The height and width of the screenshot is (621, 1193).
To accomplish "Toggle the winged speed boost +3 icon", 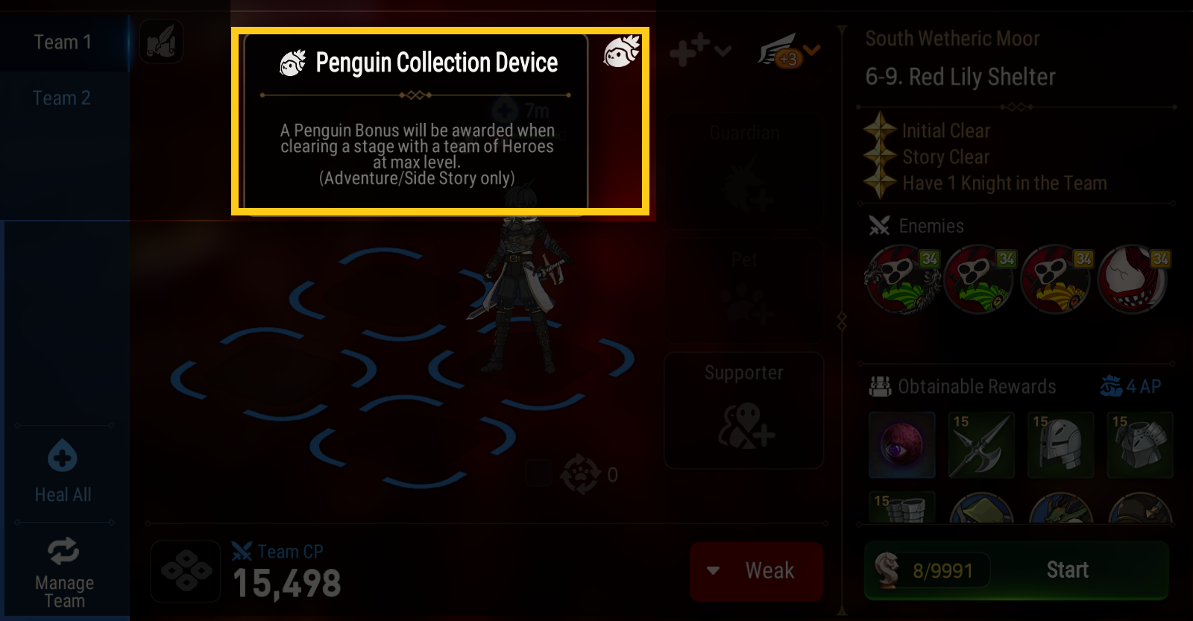I will coord(779,52).
